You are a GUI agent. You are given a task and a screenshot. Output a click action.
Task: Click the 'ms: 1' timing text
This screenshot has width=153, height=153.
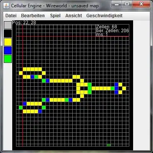pos(102,35)
